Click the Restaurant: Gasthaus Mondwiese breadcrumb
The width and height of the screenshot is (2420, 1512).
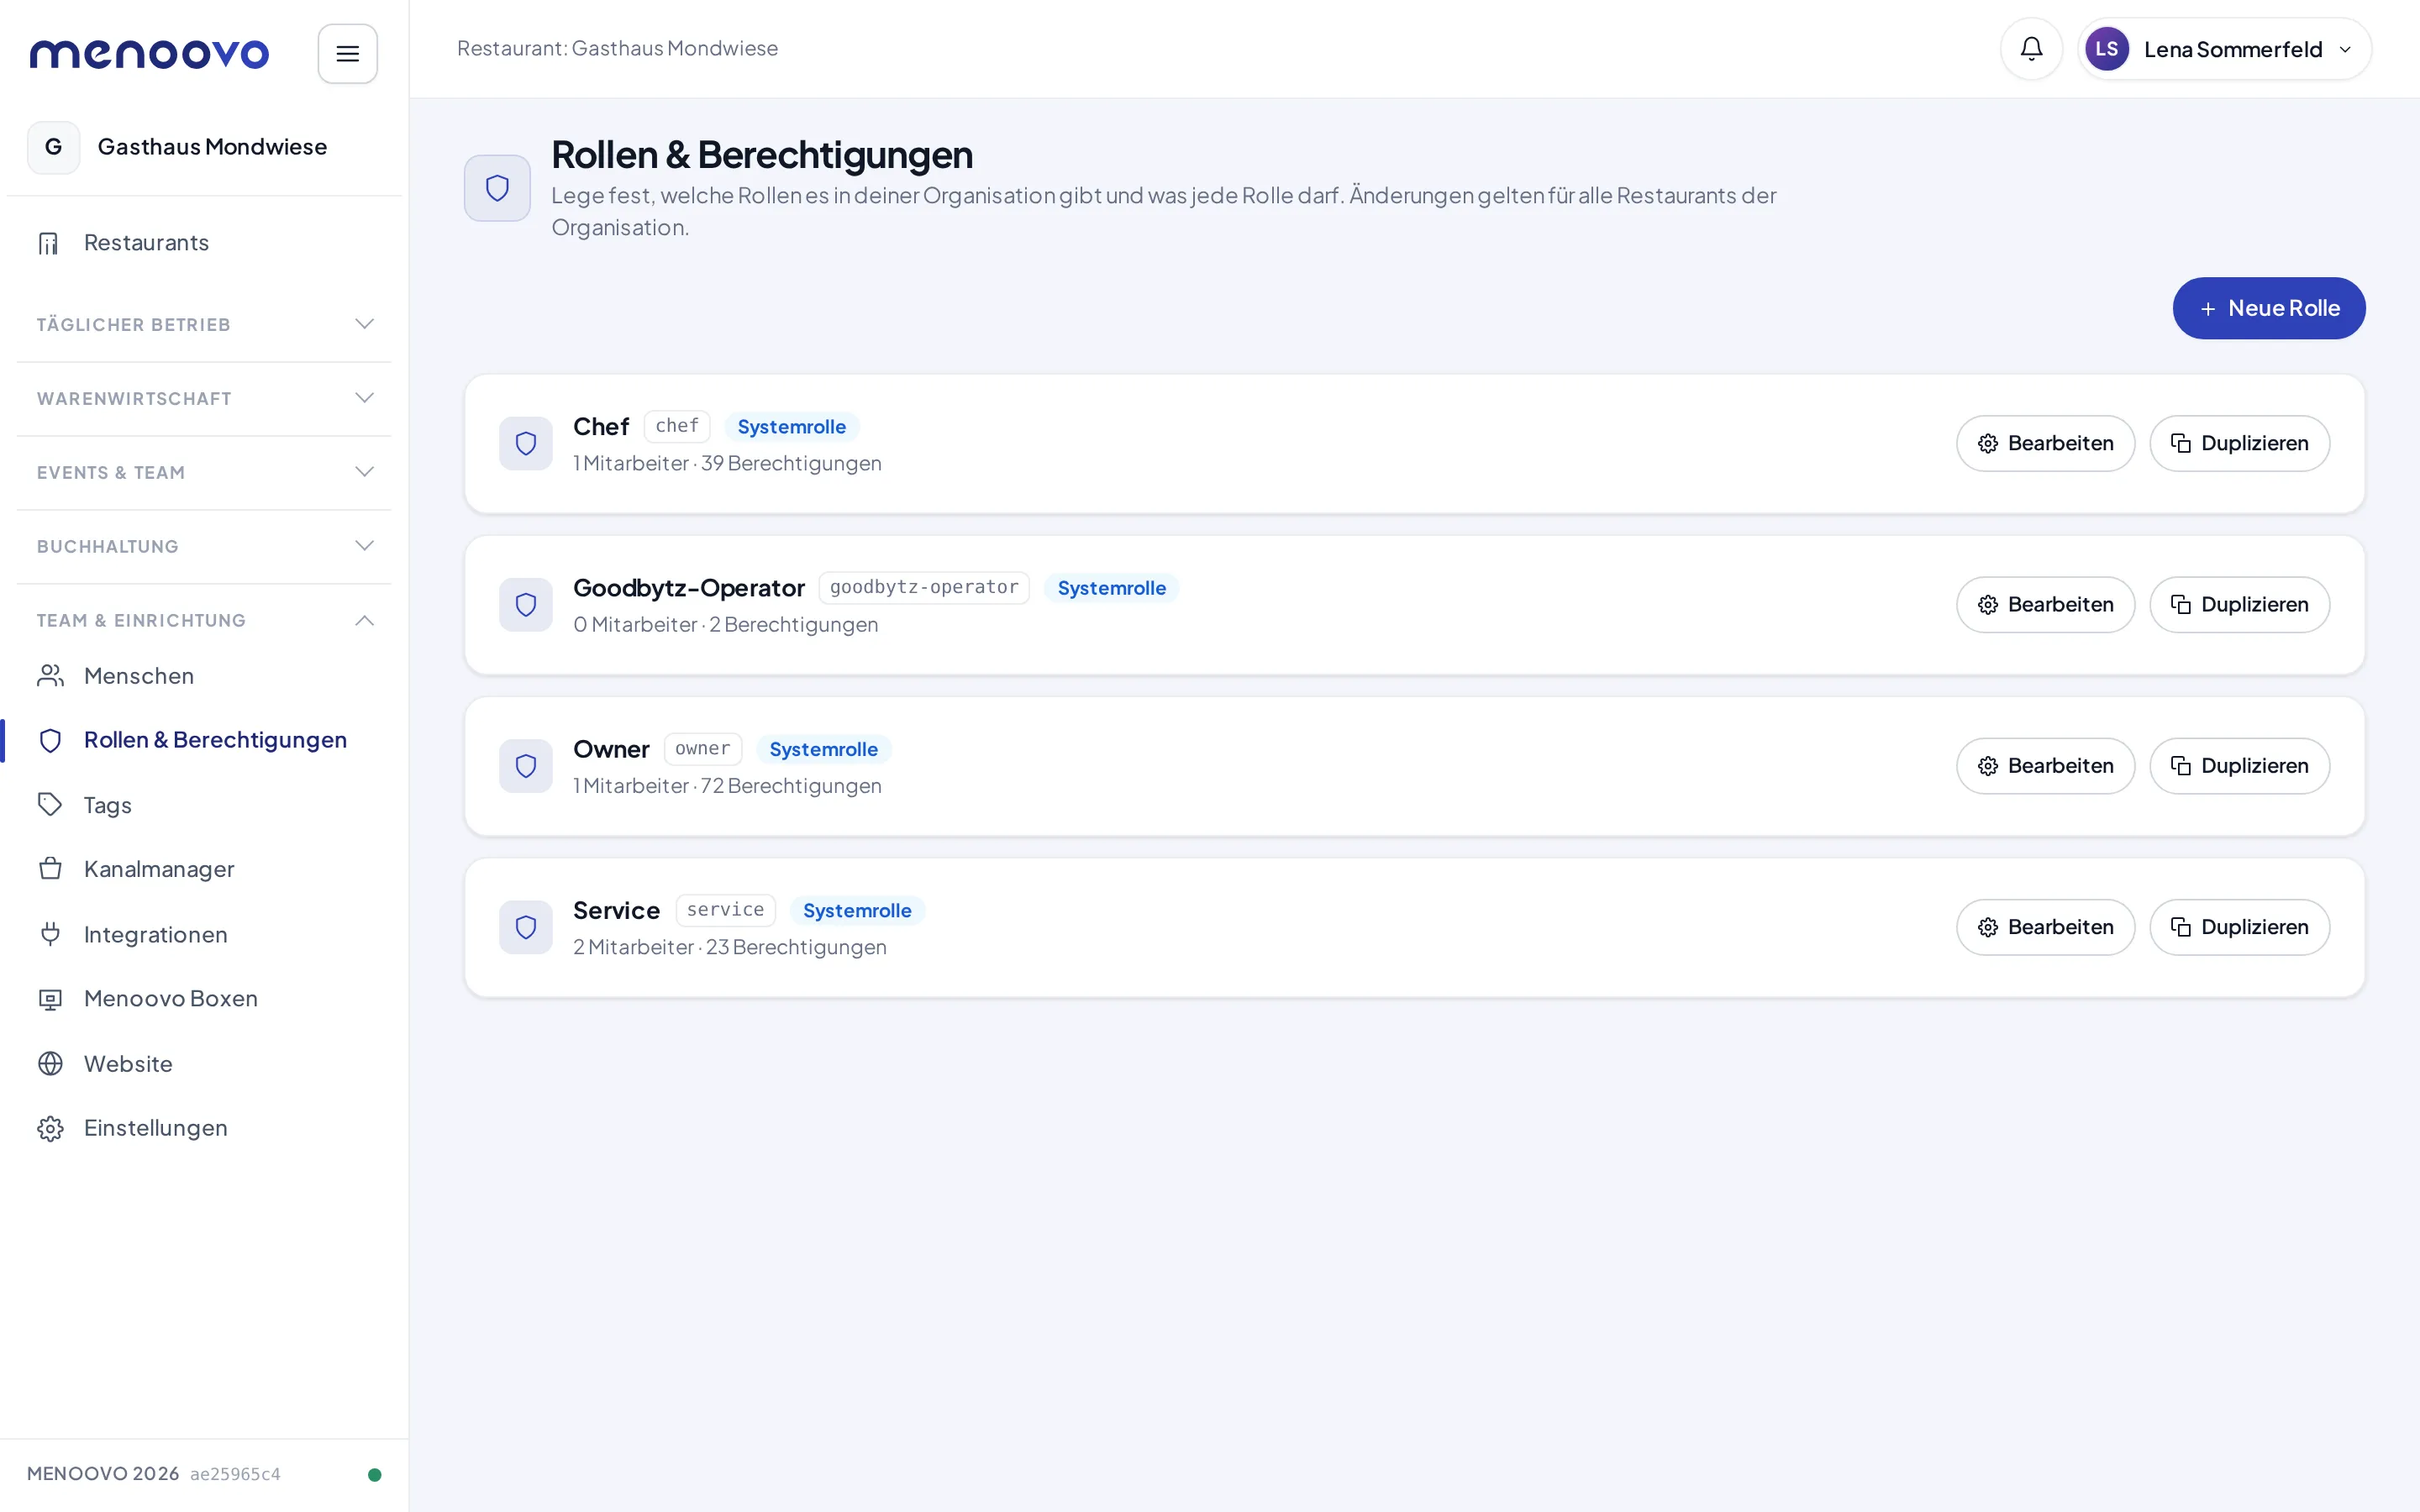click(617, 48)
